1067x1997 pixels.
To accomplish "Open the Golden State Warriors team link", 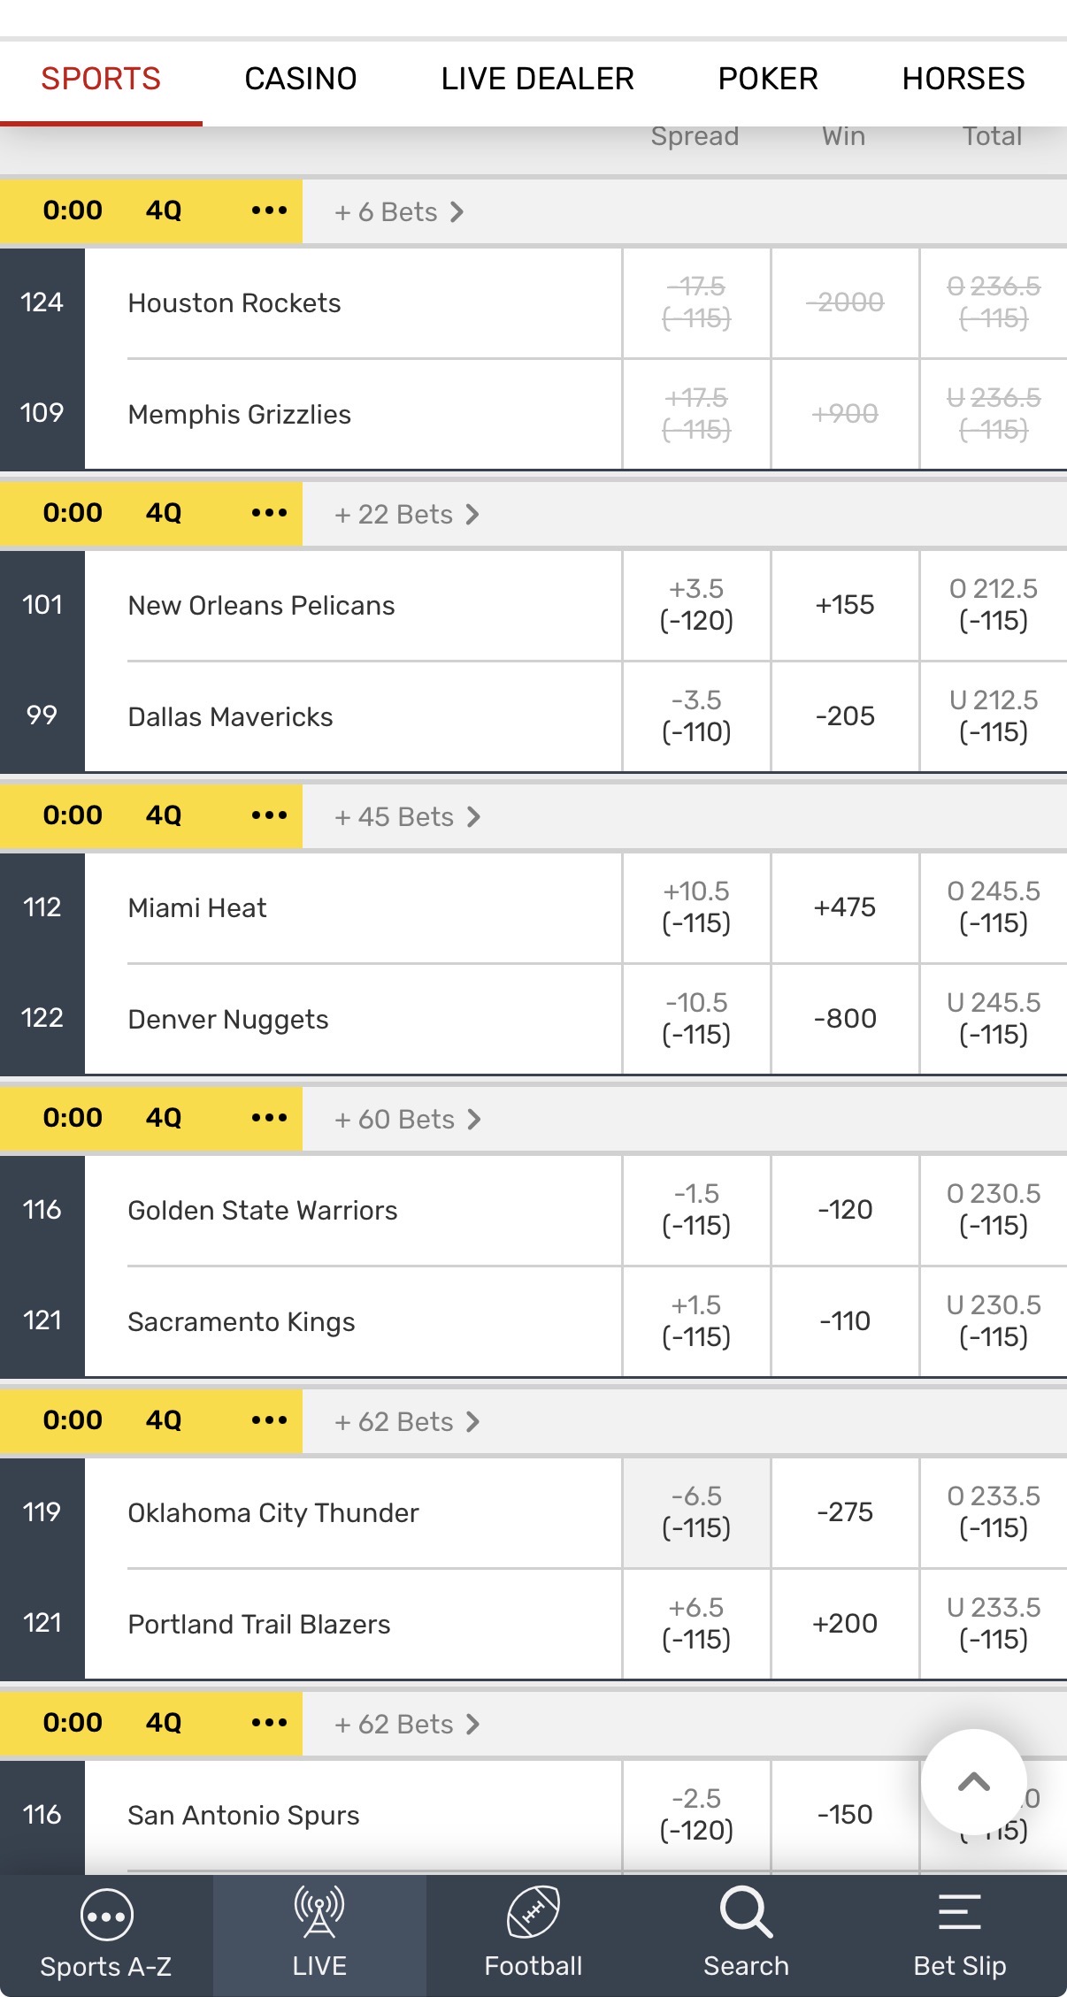I will [x=263, y=1210].
